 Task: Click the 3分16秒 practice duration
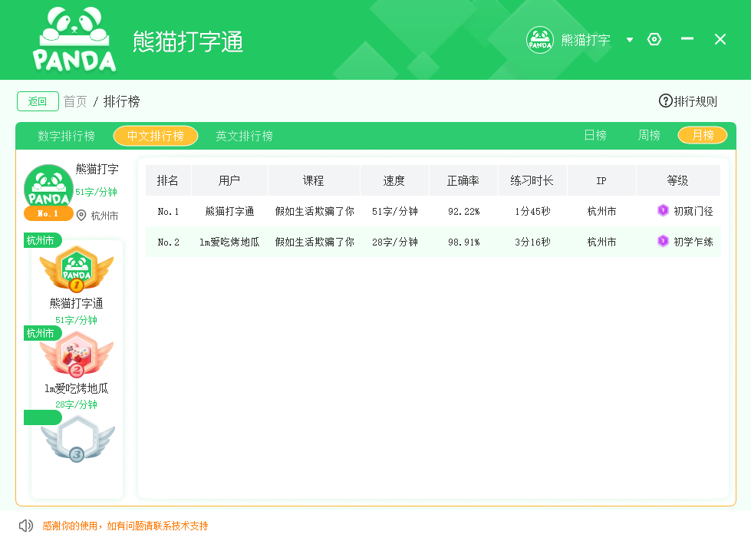pyautogui.click(x=532, y=242)
